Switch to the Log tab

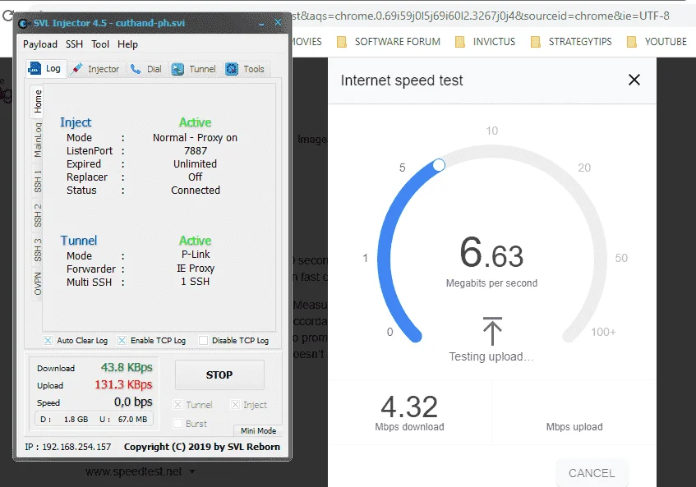46,69
